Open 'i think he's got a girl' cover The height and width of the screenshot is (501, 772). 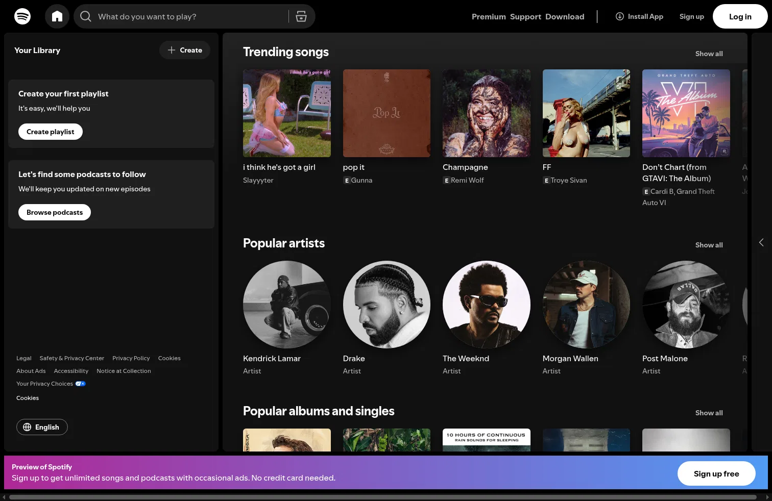click(287, 113)
